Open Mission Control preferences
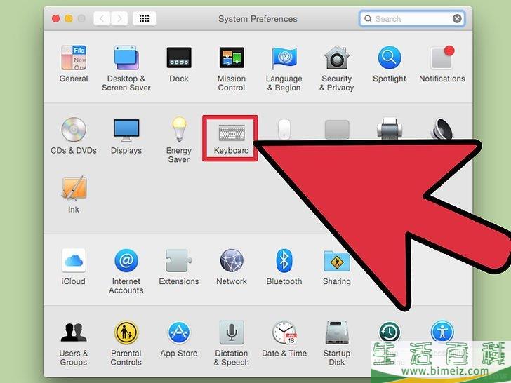 [232, 69]
